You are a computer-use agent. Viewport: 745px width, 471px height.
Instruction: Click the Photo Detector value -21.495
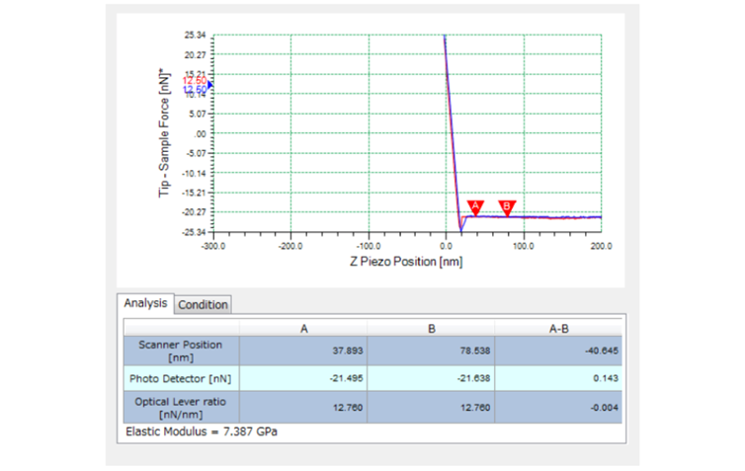coord(305,379)
